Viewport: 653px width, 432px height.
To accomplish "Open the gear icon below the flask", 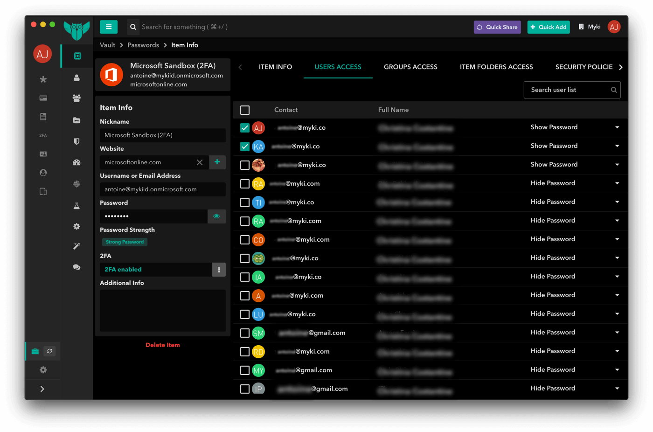I will tap(76, 226).
